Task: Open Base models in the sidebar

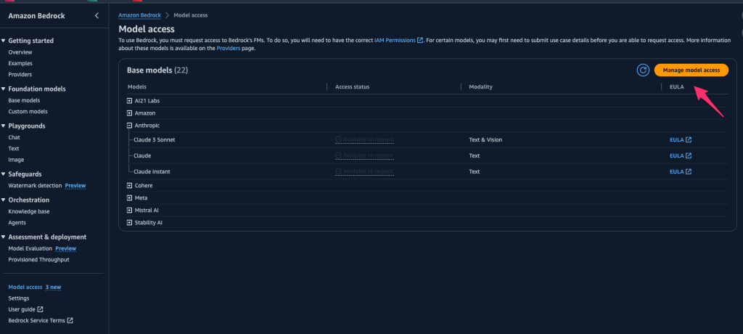Action: 24,101
